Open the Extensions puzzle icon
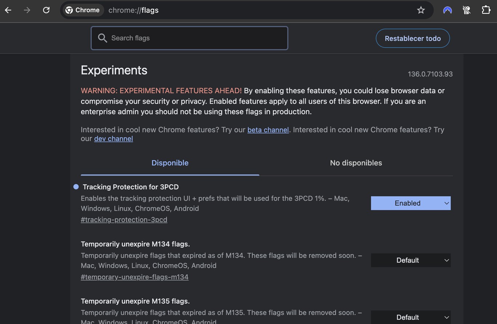497x324 pixels. click(x=486, y=10)
